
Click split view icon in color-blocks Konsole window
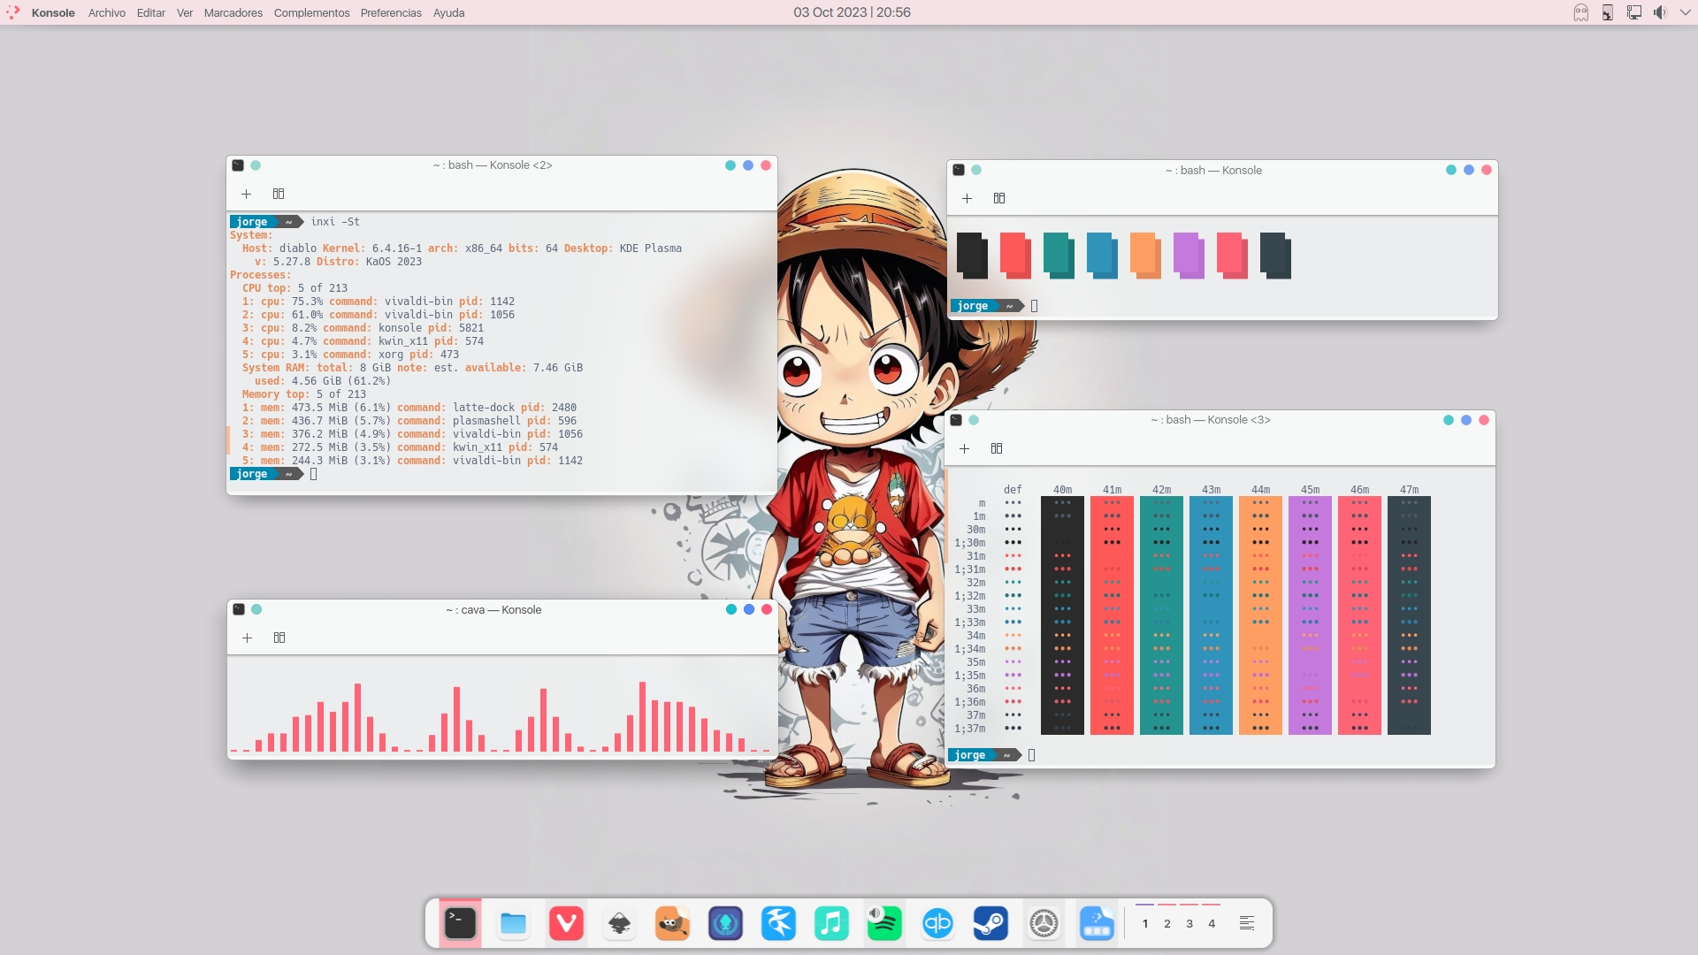click(999, 198)
